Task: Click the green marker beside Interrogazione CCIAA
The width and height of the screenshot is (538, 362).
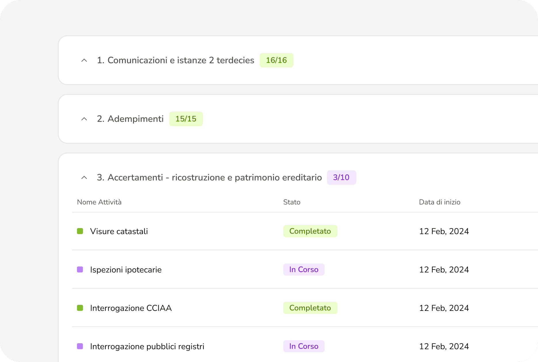Action: 80,308
